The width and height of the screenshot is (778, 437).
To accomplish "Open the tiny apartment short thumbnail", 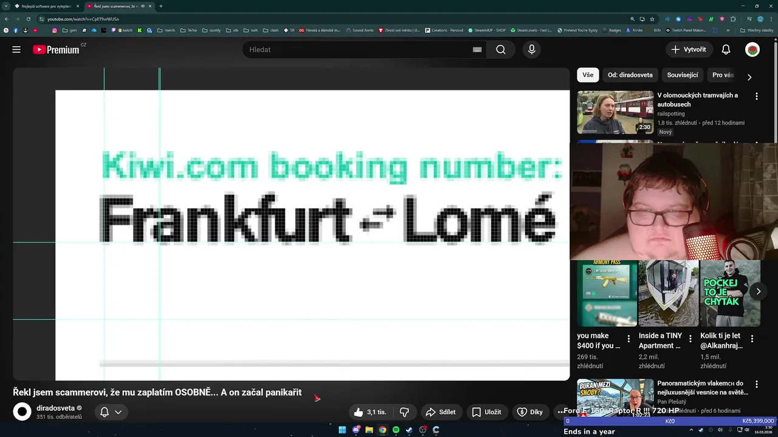I will pyautogui.click(x=669, y=293).
